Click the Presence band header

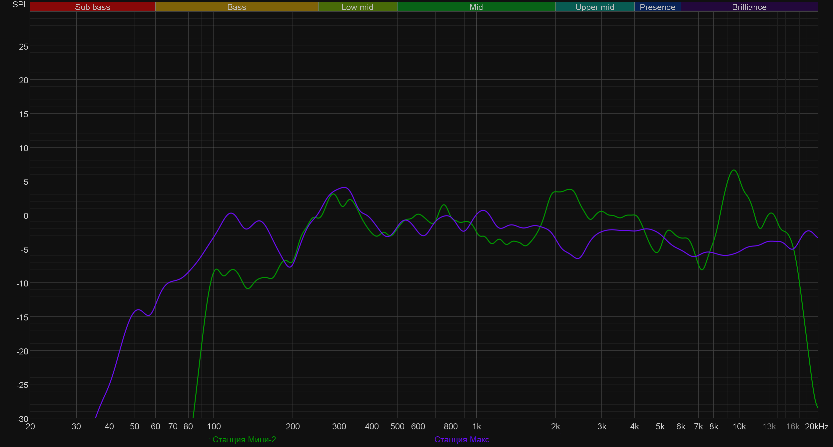click(657, 7)
